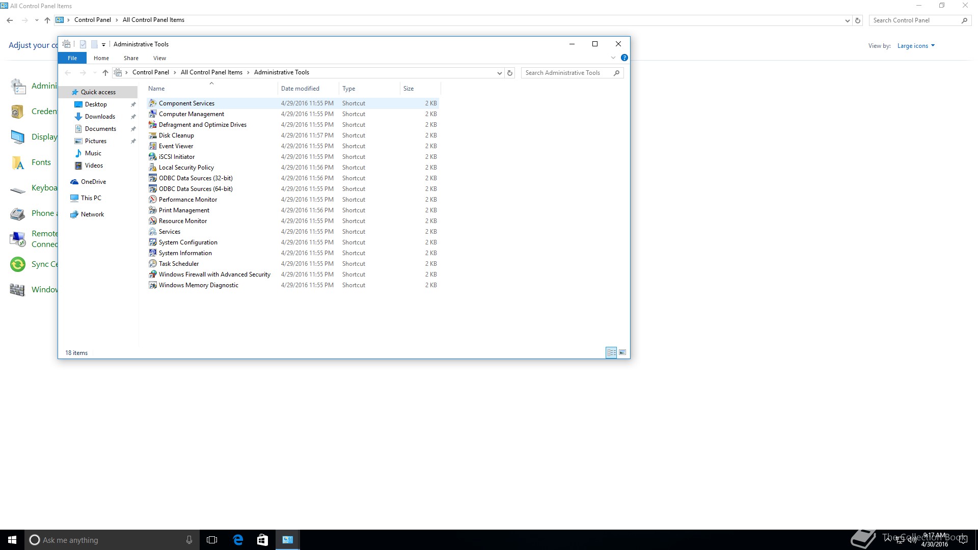Sort by Date modified column header

(x=308, y=88)
